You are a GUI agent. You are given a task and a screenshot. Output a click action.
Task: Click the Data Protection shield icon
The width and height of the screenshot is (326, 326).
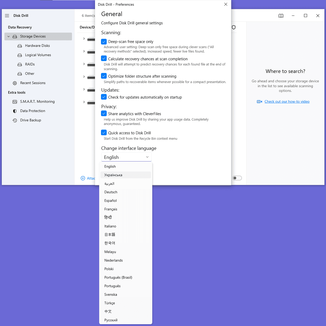click(15, 111)
